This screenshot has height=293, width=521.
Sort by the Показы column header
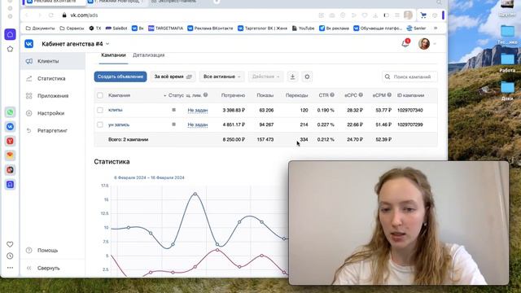[x=265, y=95]
